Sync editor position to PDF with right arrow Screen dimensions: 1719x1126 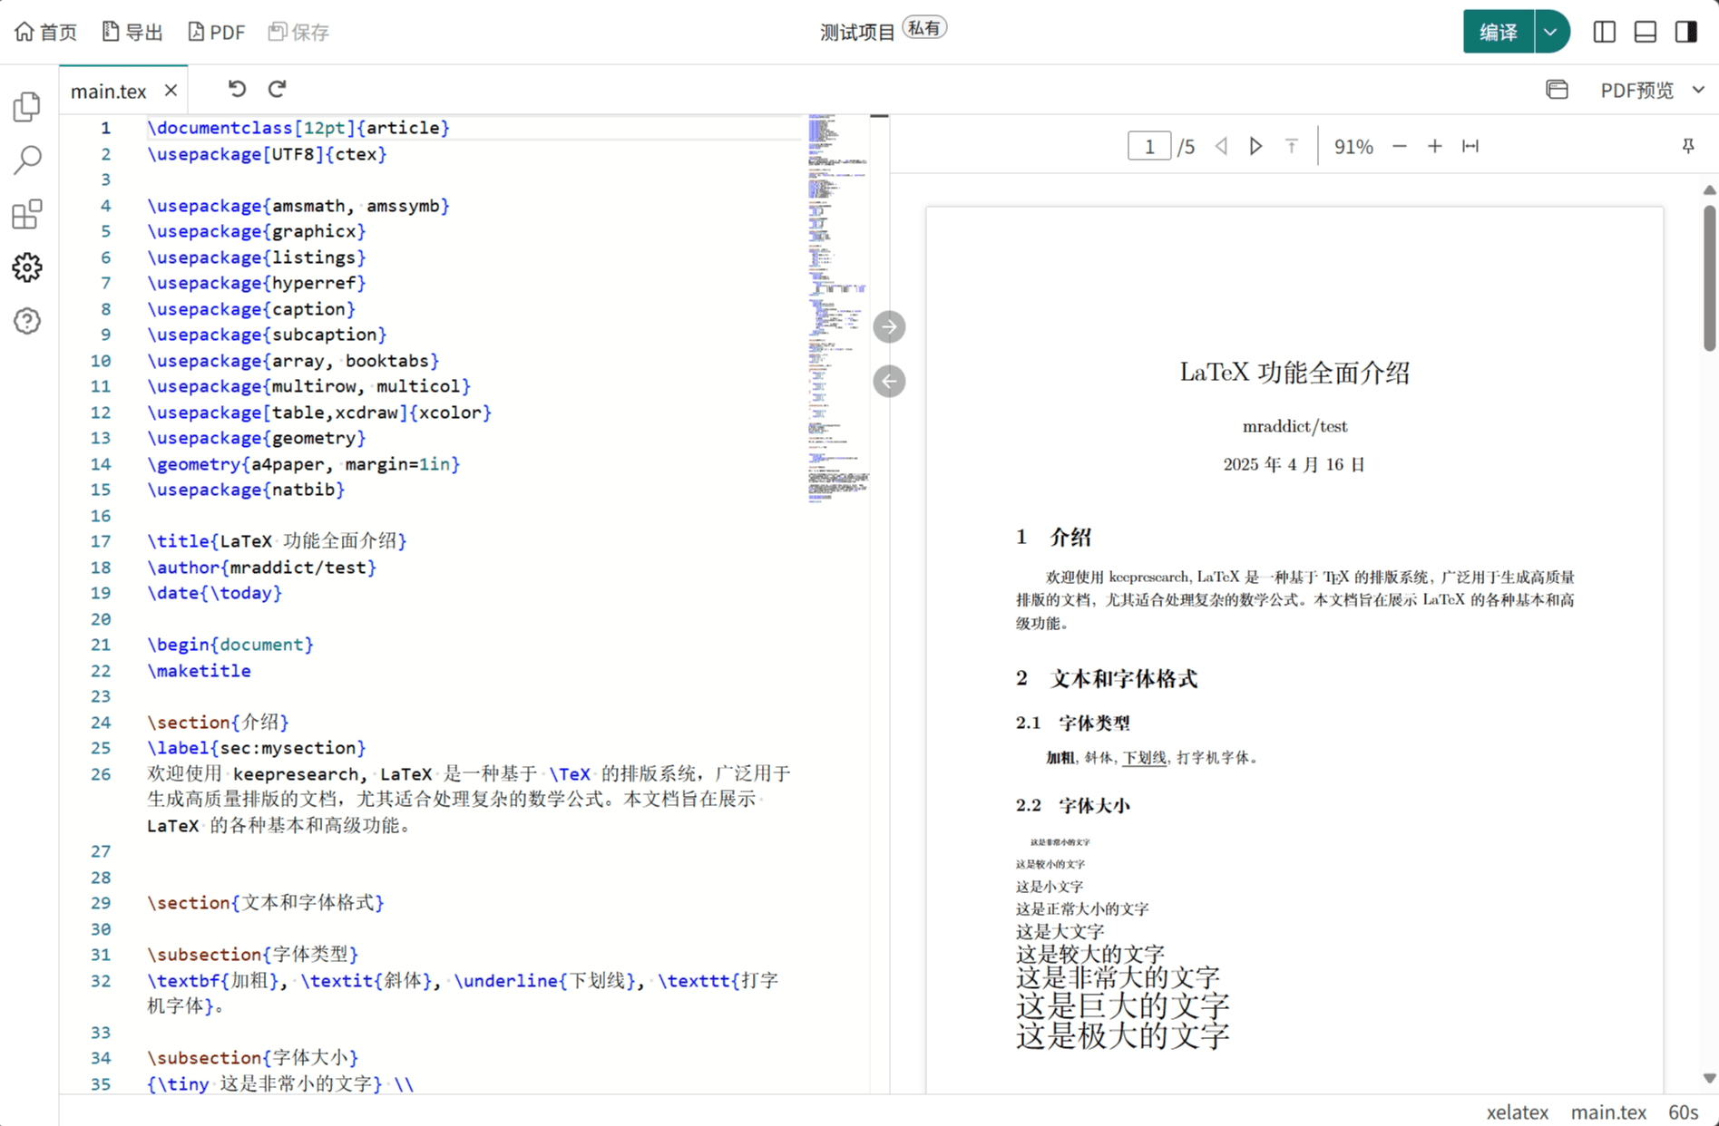coord(889,326)
